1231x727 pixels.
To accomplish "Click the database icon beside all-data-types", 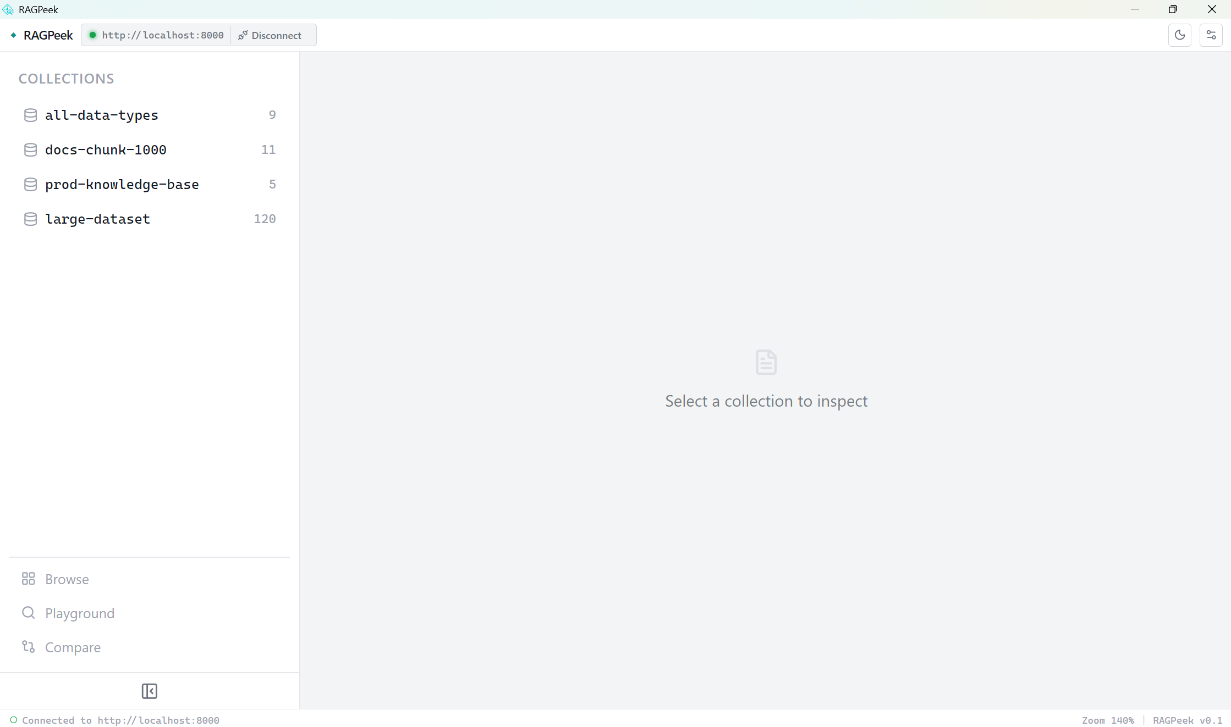I will 31,115.
